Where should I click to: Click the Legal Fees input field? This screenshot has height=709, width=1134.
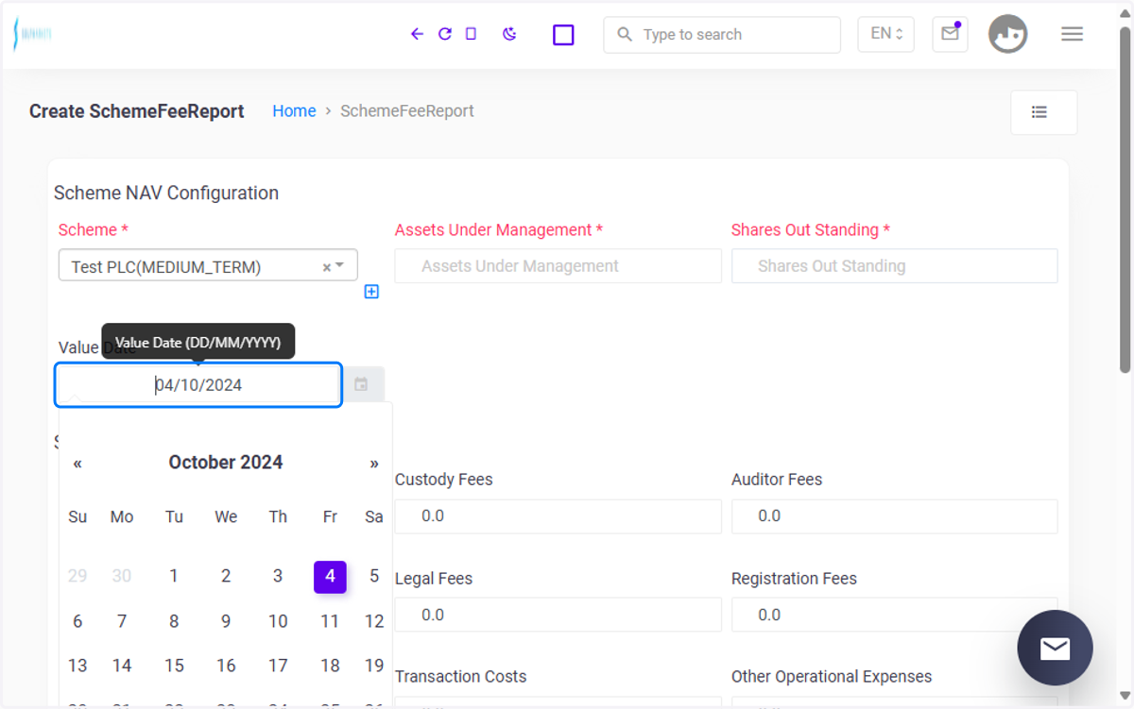coord(558,615)
